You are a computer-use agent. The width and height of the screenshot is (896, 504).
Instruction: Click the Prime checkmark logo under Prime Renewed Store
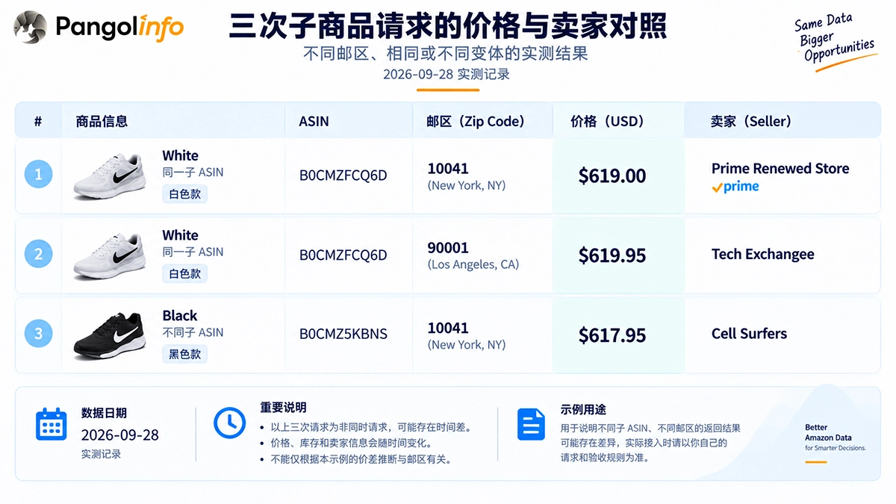pyautogui.click(x=735, y=187)
